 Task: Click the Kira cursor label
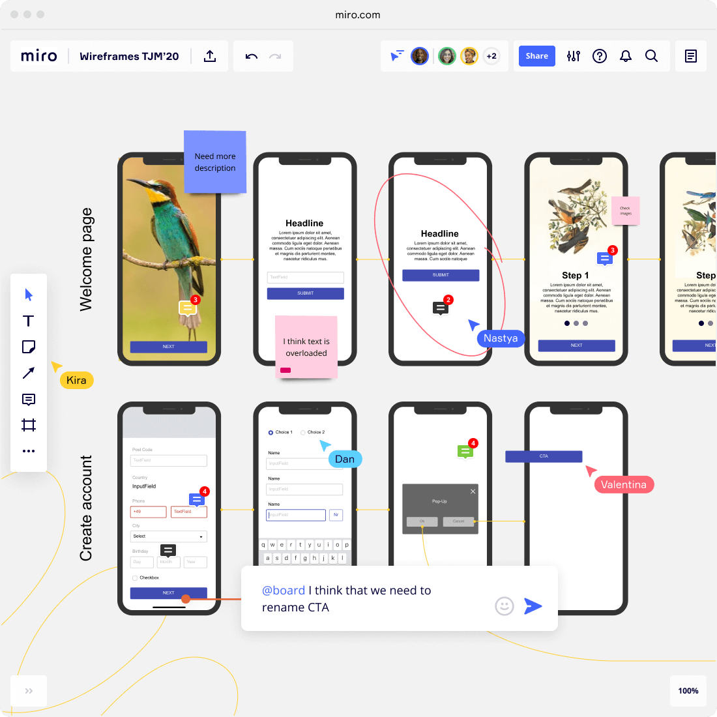(76, 381)
